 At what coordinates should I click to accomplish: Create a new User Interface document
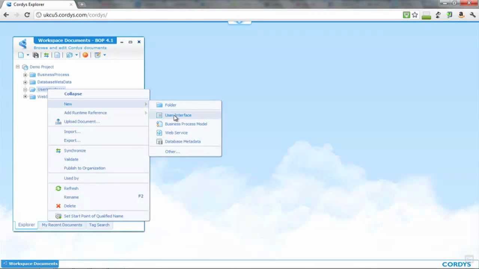click(x=185, y=115)
